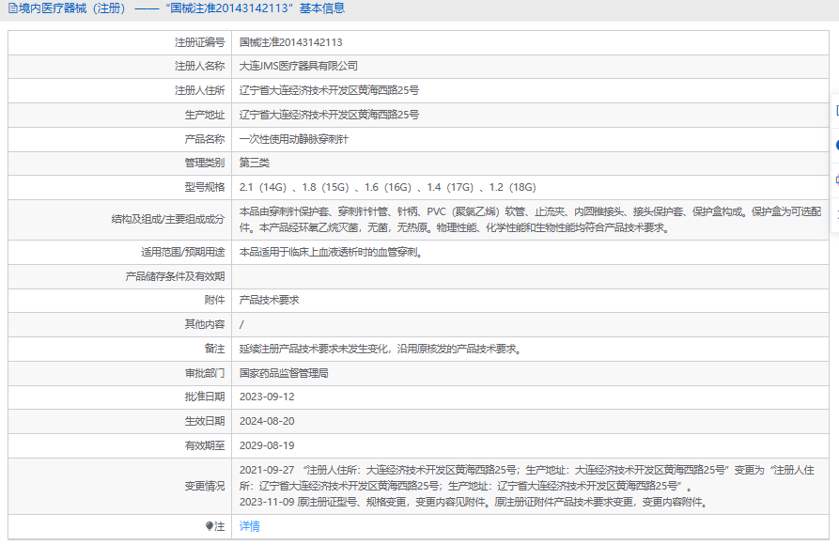Image resolution: width=839 pixels, height=545 pixels.
Task: Select effective date 2024-08-20
Action: 267,421
